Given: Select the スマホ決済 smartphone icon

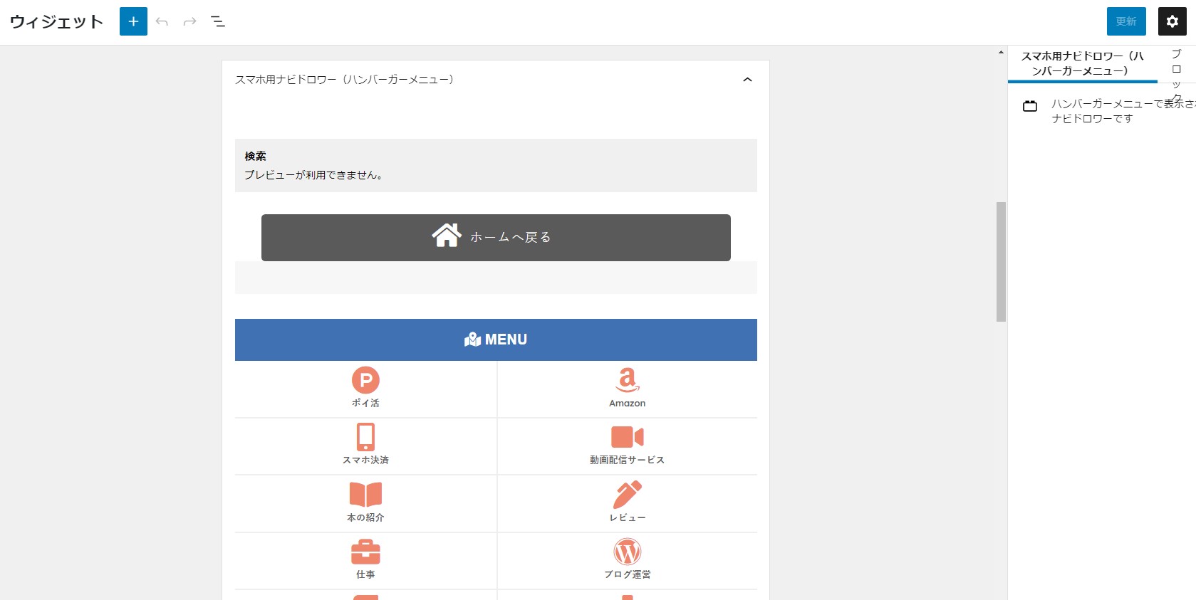Looking at the screenshot, I should (x=365, y=437).
